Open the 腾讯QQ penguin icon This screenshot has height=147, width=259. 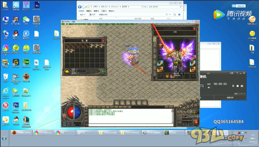pos(16,35)
